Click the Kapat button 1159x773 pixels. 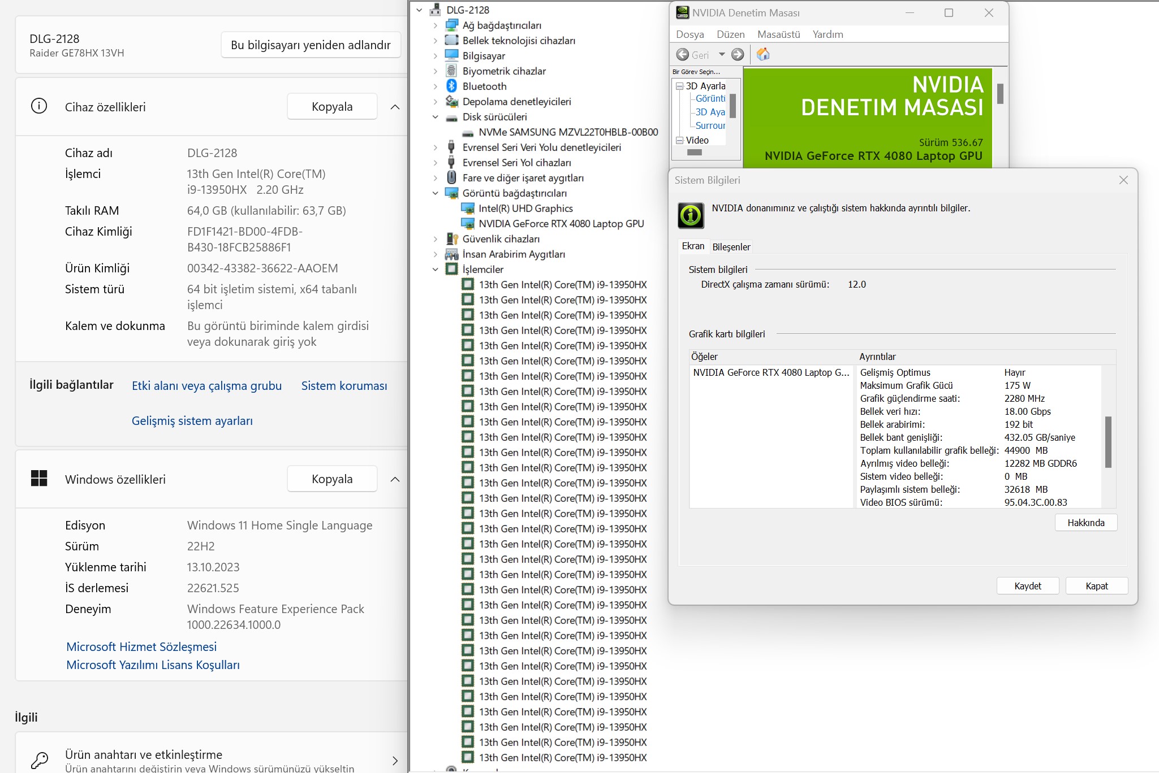pyautogui.click(x=1097, y=586)
